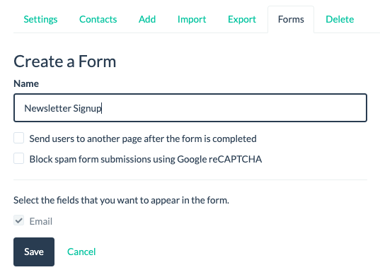Go to the Add tab
The width and height of the screenshot is (380, 277).
click(147, 19)
